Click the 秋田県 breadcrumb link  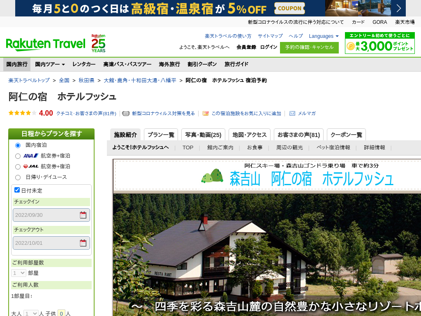[86, 80]
